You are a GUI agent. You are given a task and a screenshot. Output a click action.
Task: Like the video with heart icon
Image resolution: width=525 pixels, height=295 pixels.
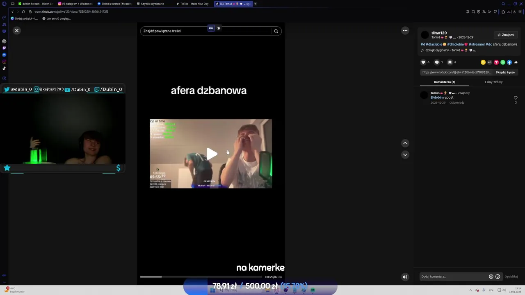423,62
